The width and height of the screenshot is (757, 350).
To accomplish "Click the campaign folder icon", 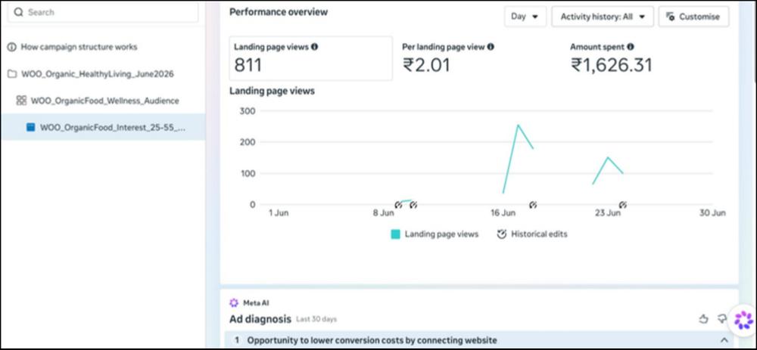I will click(x=12, y=74).
